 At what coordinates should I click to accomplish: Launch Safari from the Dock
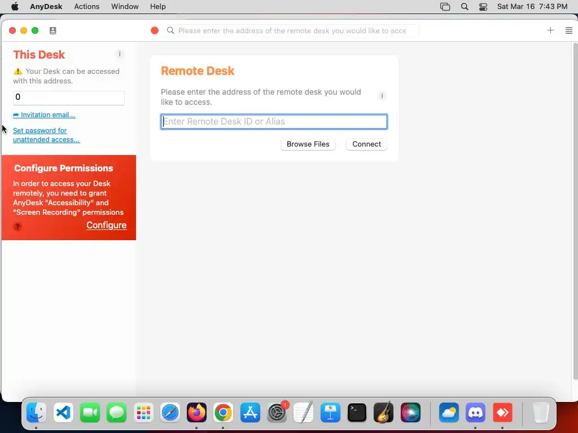pos(170,412)
